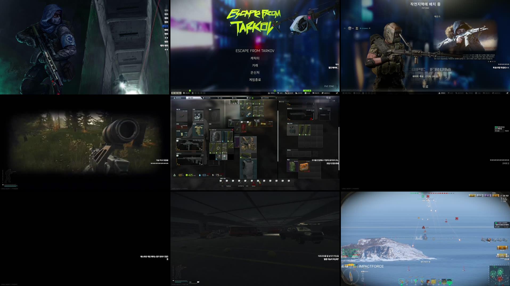Select the 은신처 icon in the top toolbar
The height and width of the screenshot is (286, 510).
pos(187,93)
